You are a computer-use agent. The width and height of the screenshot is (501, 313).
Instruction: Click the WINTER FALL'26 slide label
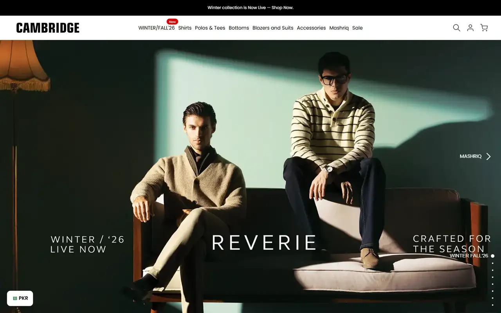(469, 256)
